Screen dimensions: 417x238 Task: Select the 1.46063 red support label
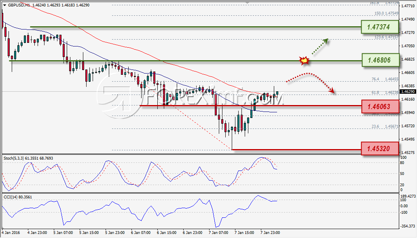point(380,107)
